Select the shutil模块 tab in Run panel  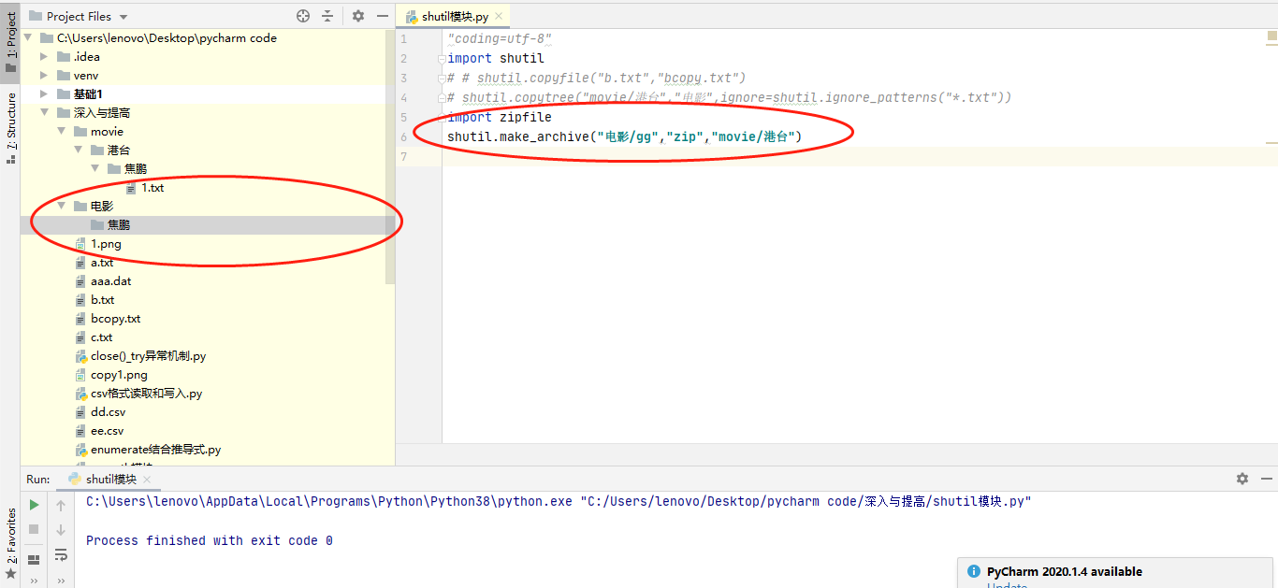point(110,480)
